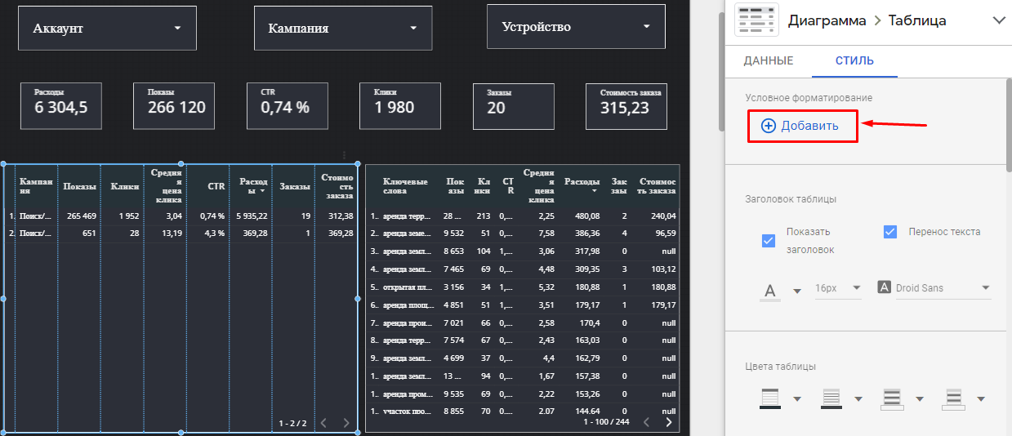Viewport: 1012px width, 436px height.
Task: Uncheck the Показать заголовок checkbox
Action: tap(768, 241)
